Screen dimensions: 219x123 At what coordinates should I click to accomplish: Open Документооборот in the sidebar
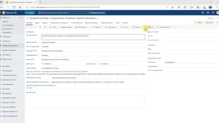[9, 107]
